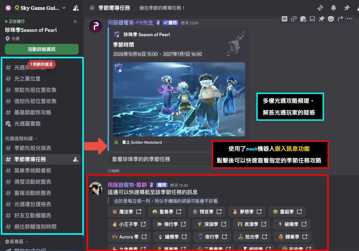Open 伺服器寵物-鬆餅 cat avatar

(x=95, y=188)
